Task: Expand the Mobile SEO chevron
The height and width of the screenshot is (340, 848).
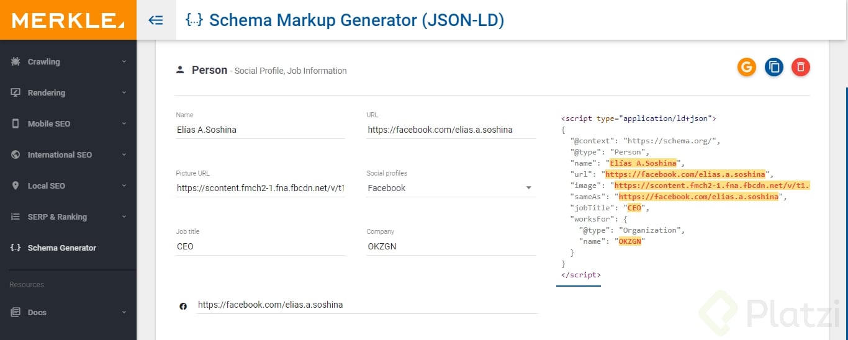Action: [124, 123]
